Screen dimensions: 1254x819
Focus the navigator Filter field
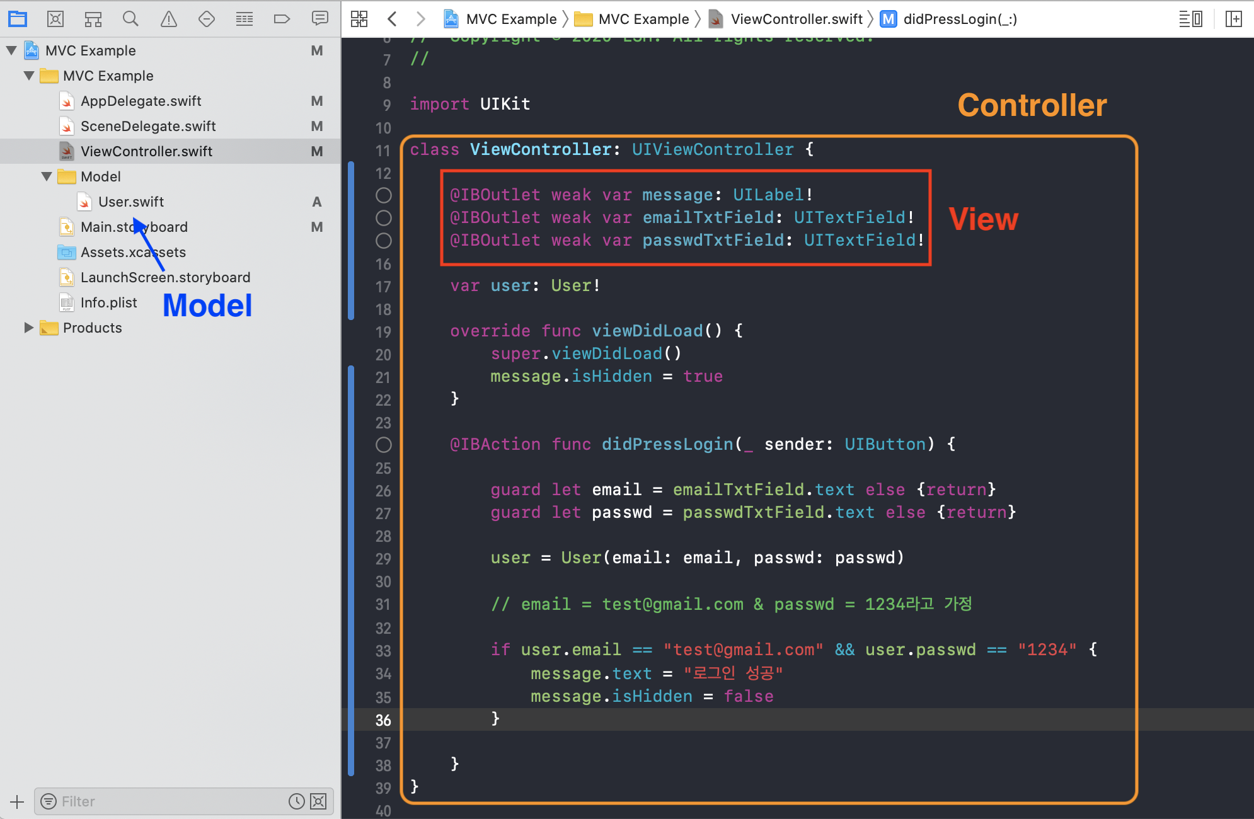pos(170,801)
